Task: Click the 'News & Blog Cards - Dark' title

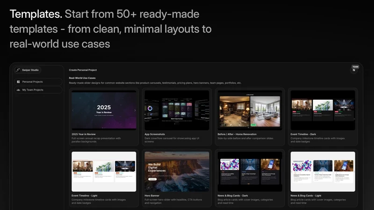Action: (x=233, y=196)
